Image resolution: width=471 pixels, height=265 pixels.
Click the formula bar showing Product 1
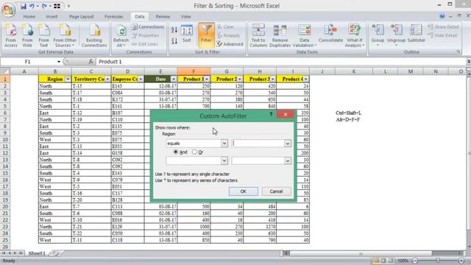tap(281, 62)
